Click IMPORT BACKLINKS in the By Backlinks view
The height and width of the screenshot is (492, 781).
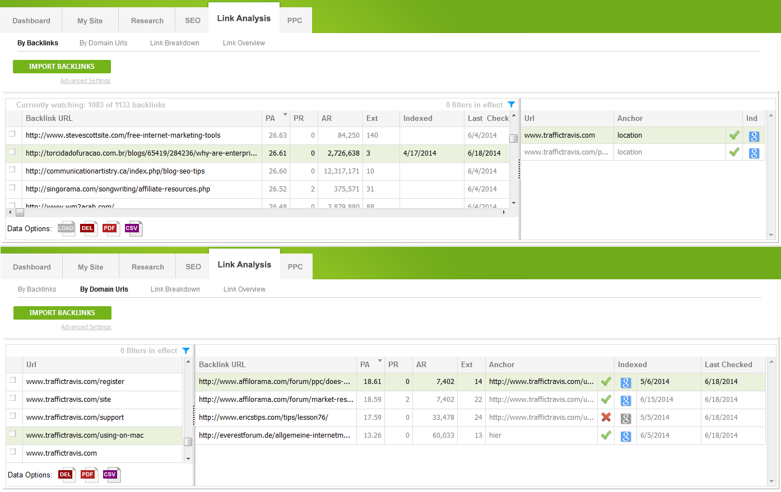[62, 67]
